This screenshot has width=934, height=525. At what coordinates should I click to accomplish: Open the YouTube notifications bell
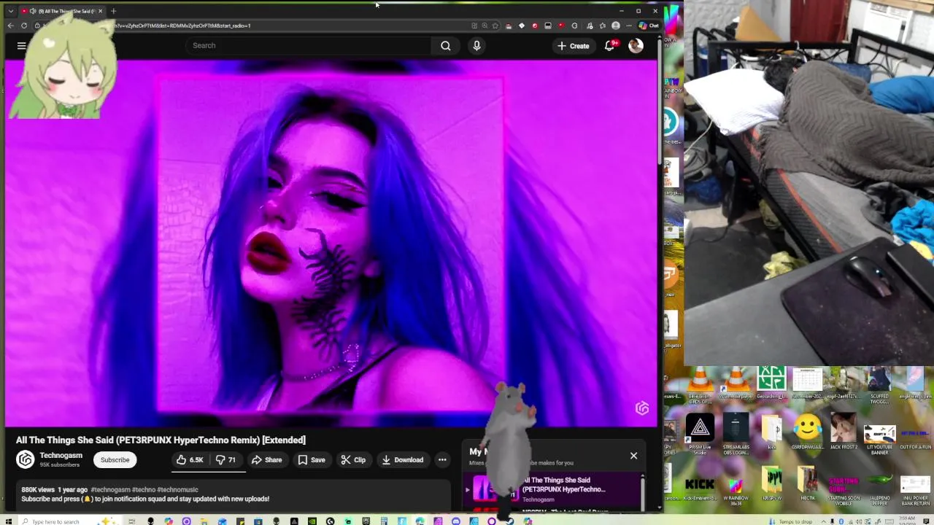(609, 45)
